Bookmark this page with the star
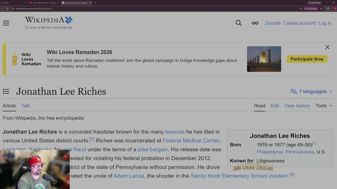The image size is (337, 189). [321, 9]
